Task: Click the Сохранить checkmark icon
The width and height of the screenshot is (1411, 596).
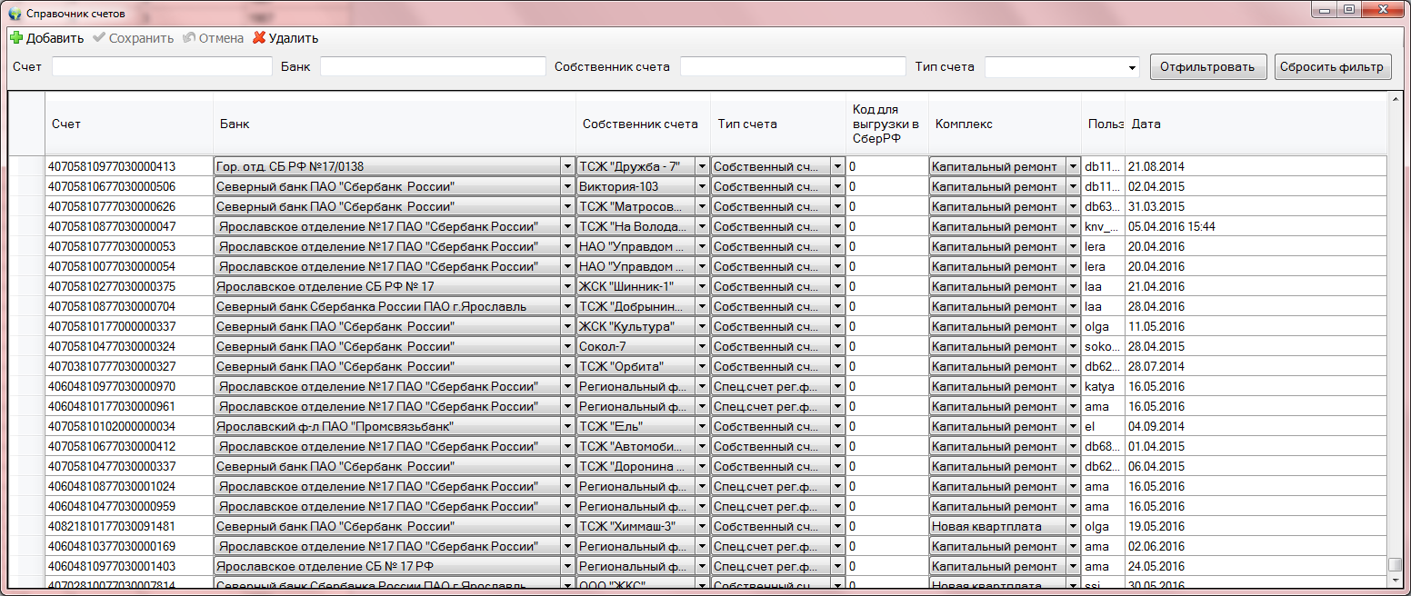Action: 99,38
